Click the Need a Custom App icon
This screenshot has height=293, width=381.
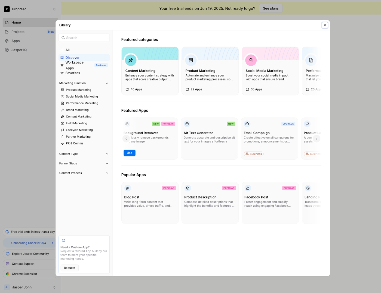pyautogui.click(x=63, y=241)
